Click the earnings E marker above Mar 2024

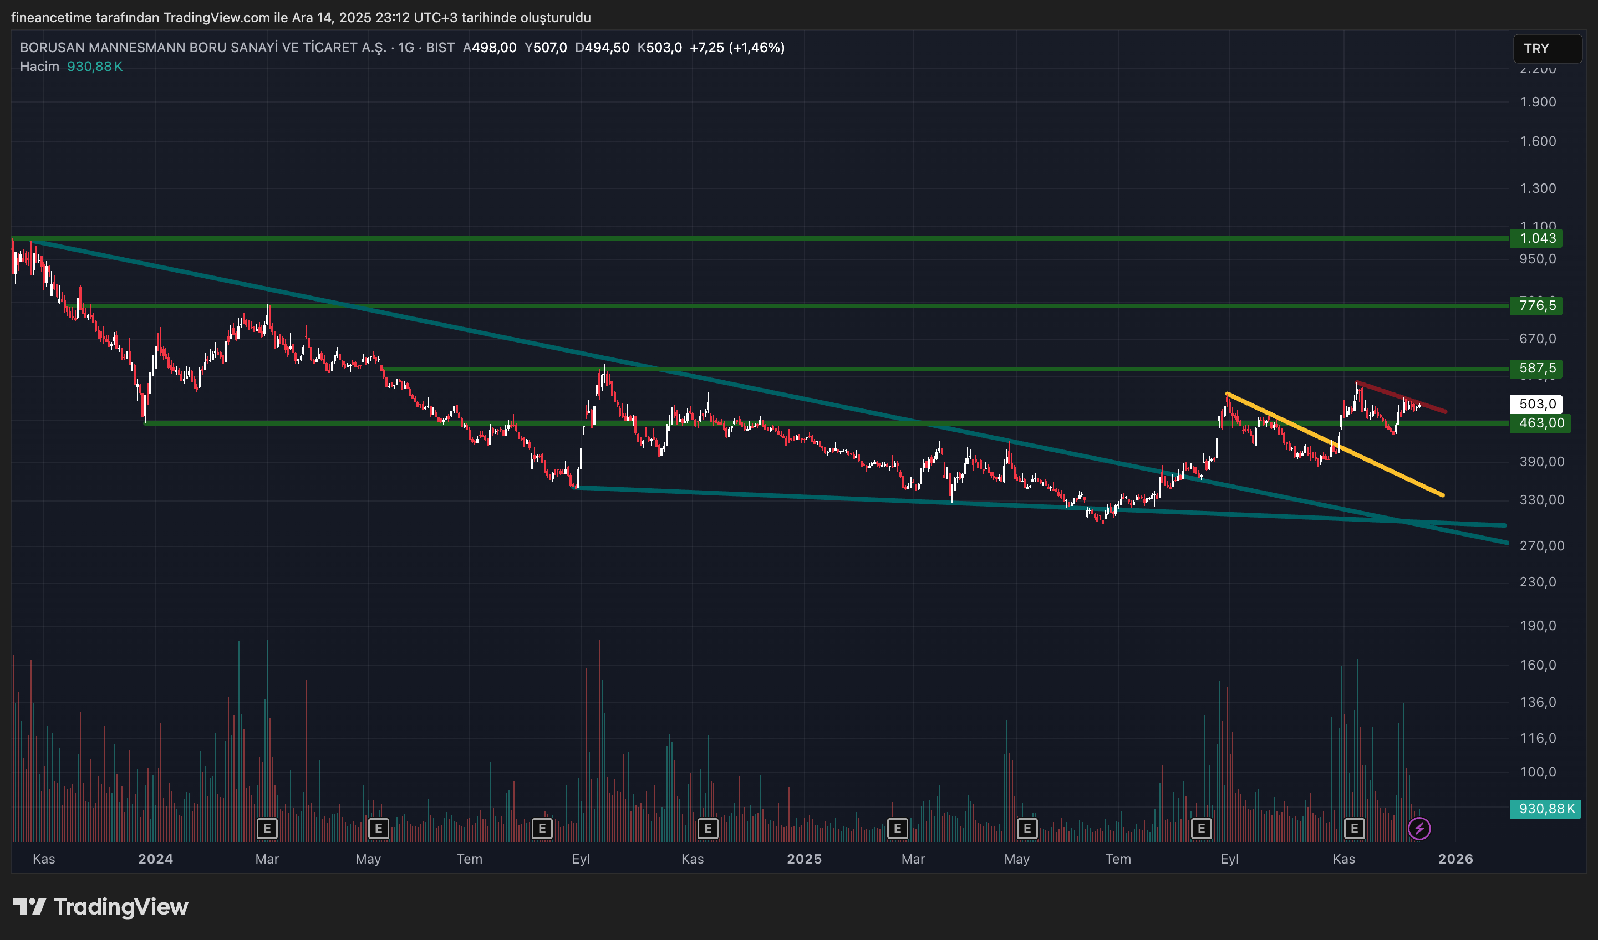pos(267,828)
